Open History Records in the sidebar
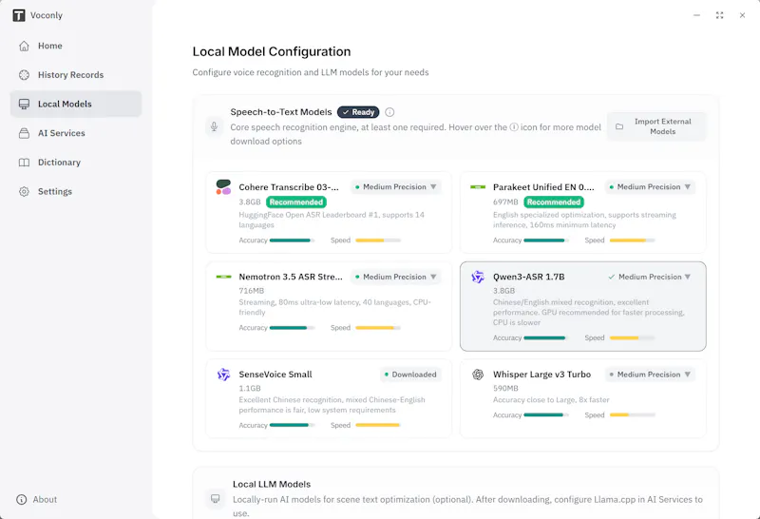 click(x=76, y=75)
